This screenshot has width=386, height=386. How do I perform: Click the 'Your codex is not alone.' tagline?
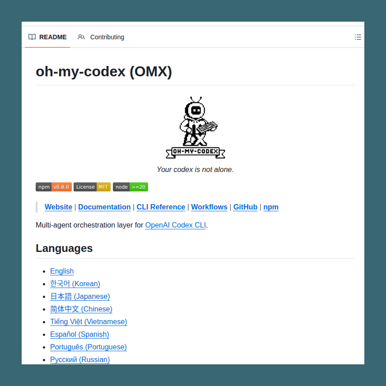pos(195,170)
